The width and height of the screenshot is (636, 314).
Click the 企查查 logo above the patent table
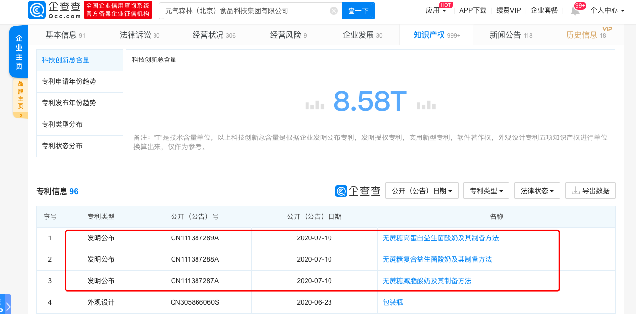(x=358, y=191)
